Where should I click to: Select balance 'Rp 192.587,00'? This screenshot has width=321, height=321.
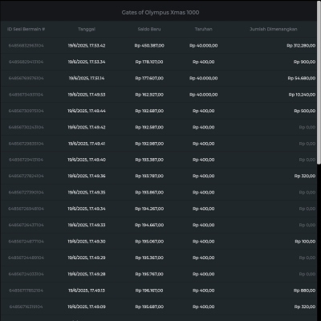coord(149,128)
